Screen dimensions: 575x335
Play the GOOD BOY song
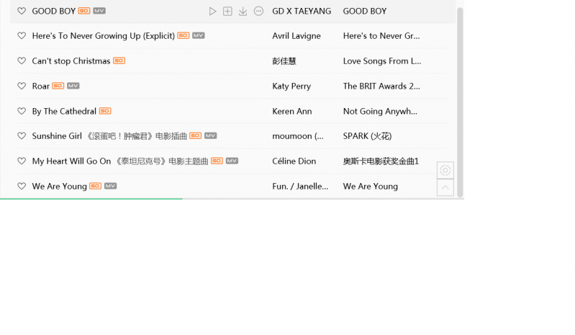[x=212, y=12]
